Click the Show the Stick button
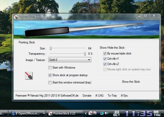The width and height of the screenshot is (164, 117). click(x=131, y=82)
